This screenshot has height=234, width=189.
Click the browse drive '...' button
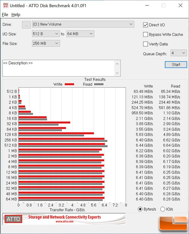pyautogui.click(x=26, y=25)
